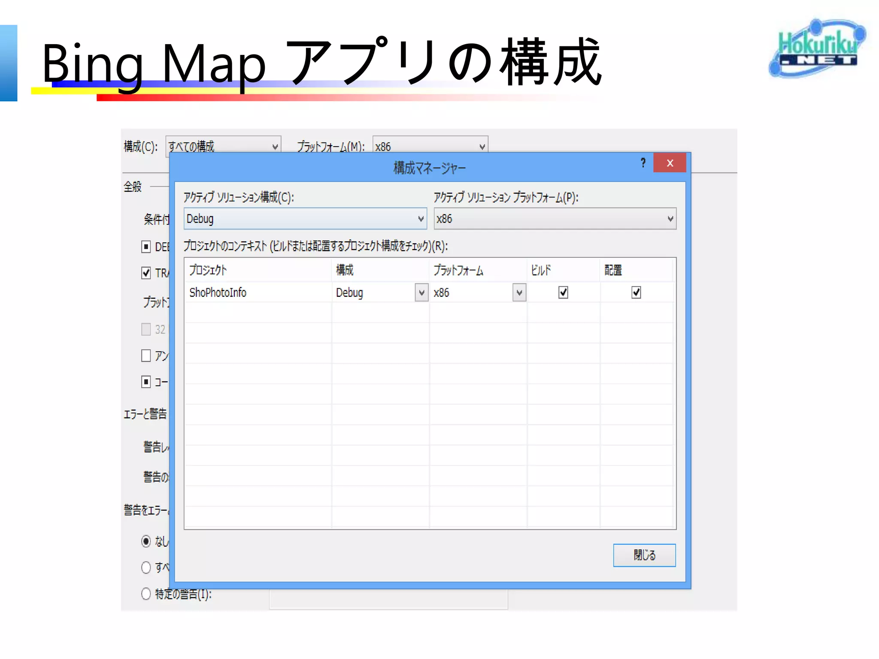Click the help question mark in 構成マネージャー

click(x=643, y=163)
